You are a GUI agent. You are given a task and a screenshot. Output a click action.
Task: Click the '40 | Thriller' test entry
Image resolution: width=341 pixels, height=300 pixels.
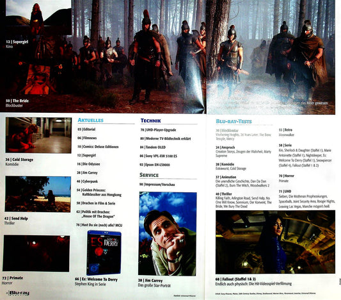click(x=224, y=194)
